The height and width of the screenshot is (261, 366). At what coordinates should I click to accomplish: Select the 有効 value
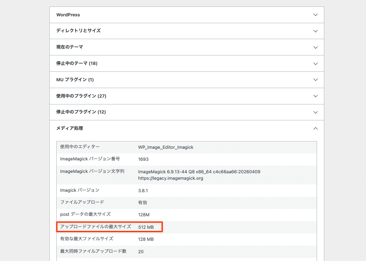tap(142, 203)
